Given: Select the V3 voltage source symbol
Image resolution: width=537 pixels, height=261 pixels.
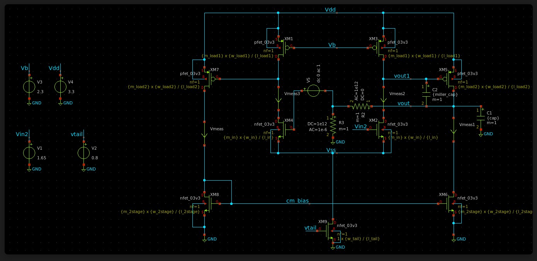Looking at the screenshot, I should [x=29, y=87].
